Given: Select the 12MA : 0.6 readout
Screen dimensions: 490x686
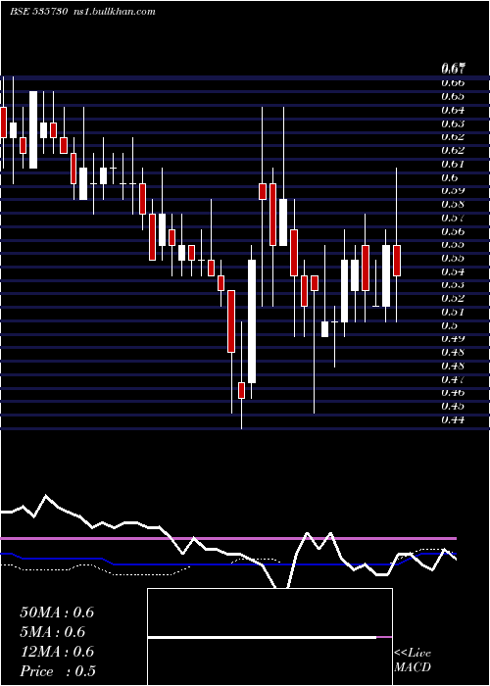Looking at the screenshot, I should [x=57, y=652].
